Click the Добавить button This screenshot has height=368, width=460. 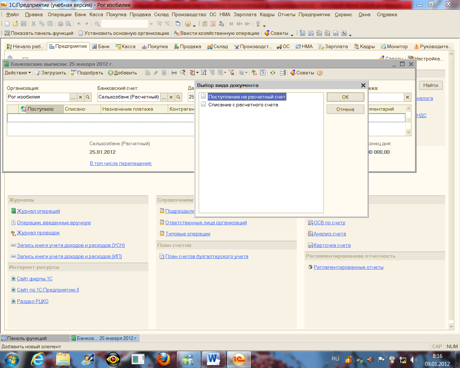pos(123,73)
